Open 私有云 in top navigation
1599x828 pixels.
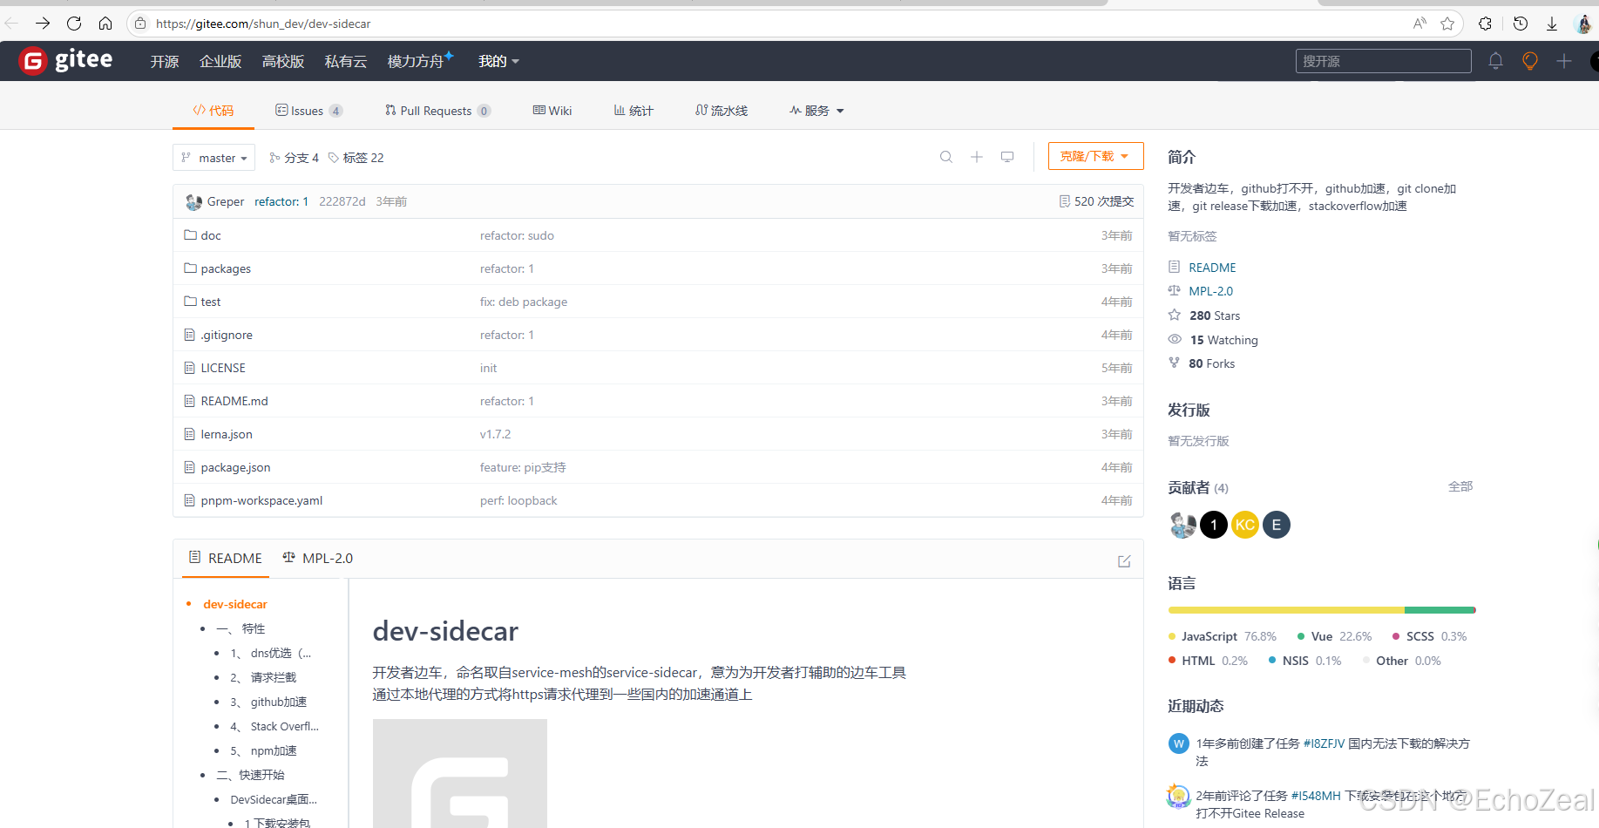pyautogui.click(x=346, y=61)
